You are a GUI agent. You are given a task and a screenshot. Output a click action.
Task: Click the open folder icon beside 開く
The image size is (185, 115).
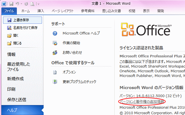pyautogui.click(x=9, y=36)
